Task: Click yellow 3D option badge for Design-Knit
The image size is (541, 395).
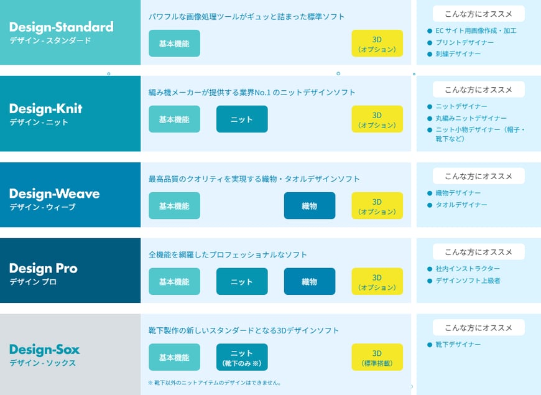Action: [377, 119]
